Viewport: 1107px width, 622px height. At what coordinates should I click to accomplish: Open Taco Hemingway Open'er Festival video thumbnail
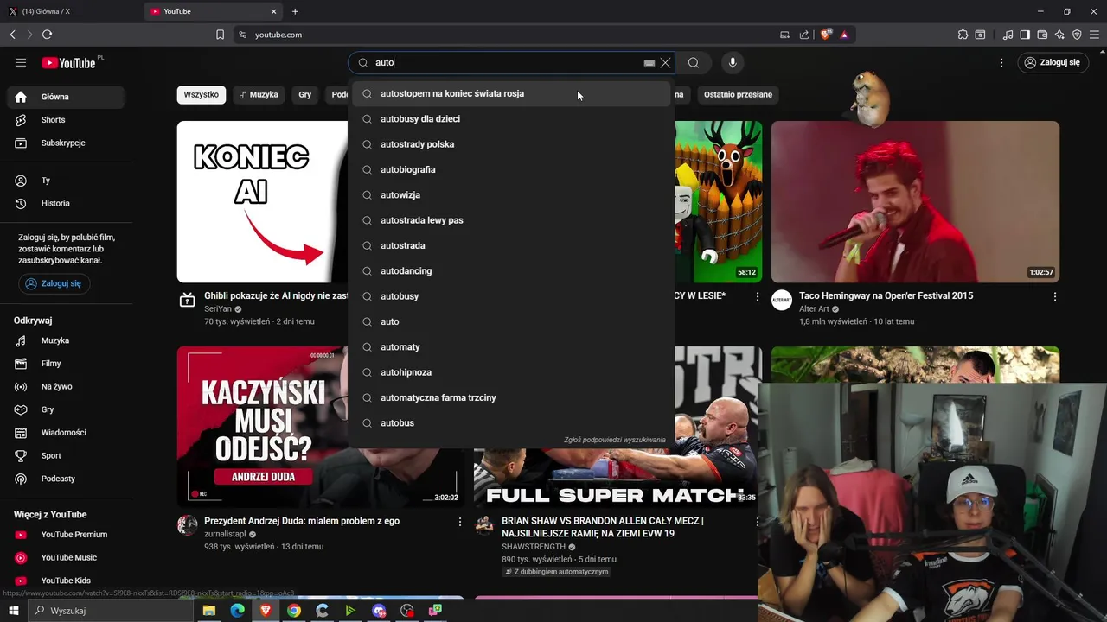point(915,201)
